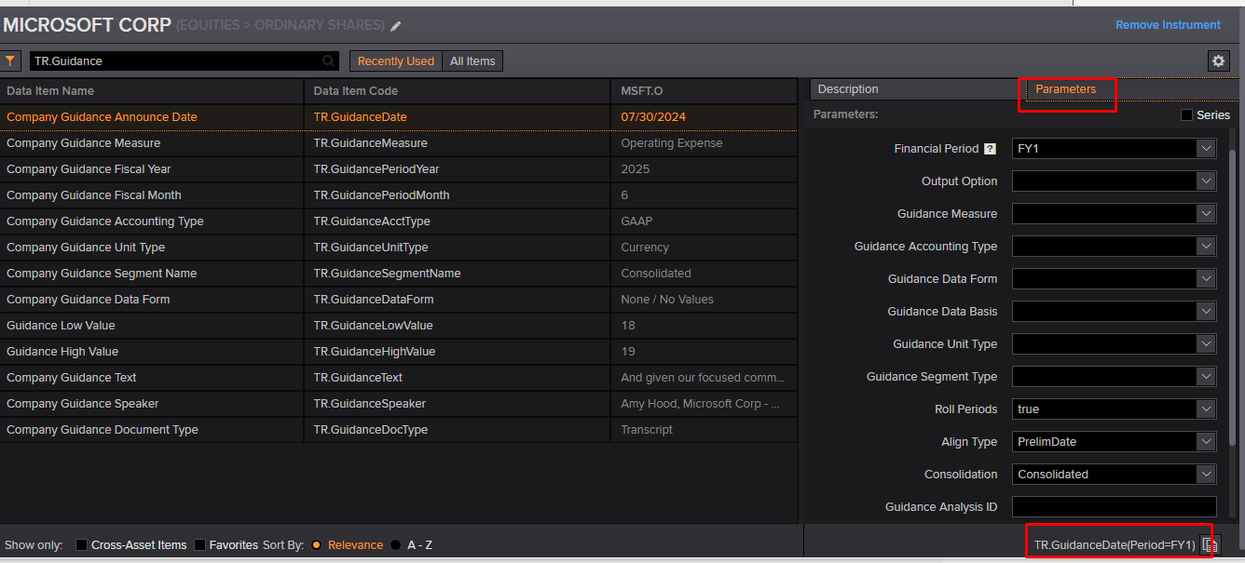Switch to the Description tab

[916, 89]
